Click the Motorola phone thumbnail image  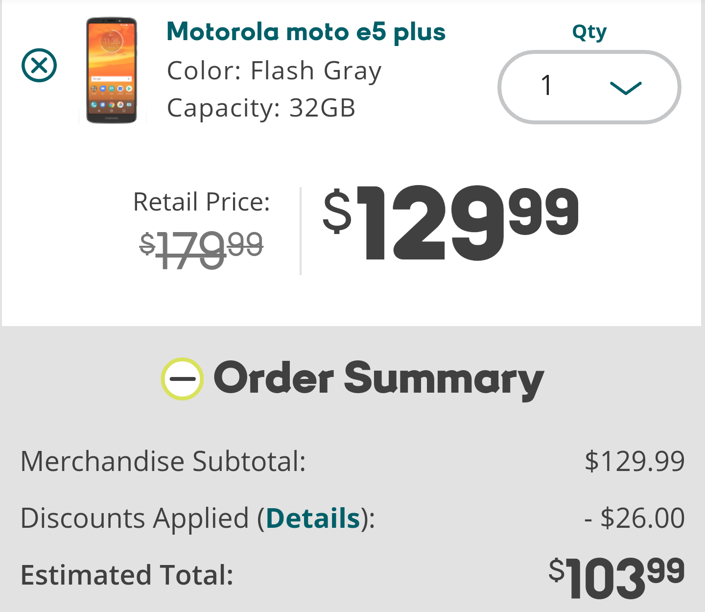coord(112,71)
